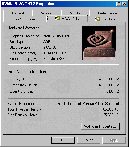Click the 'Free Physical Memory:' label

(24, 115)
